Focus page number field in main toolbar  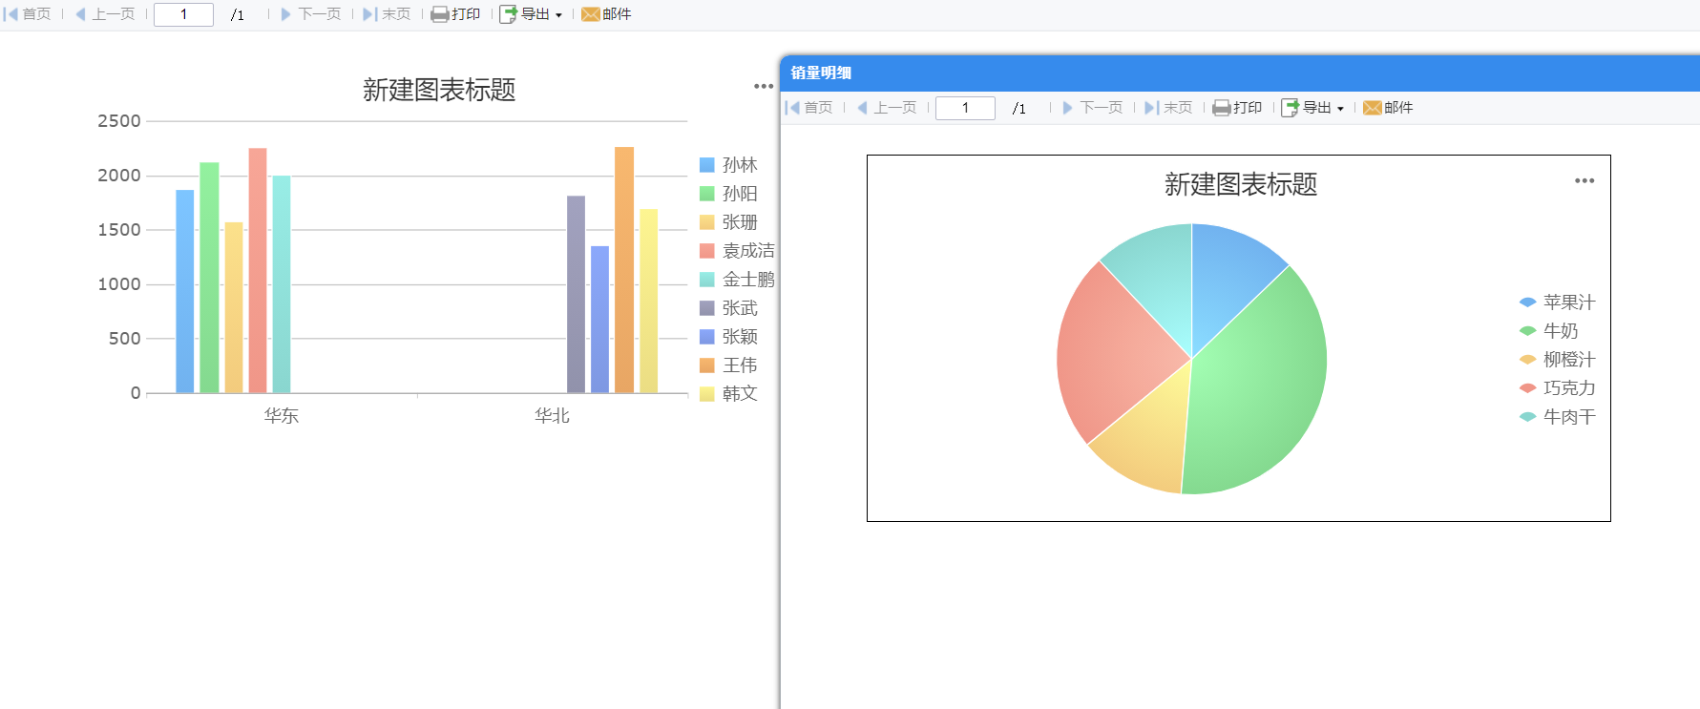pyautogui.click(x=183, y=14)
